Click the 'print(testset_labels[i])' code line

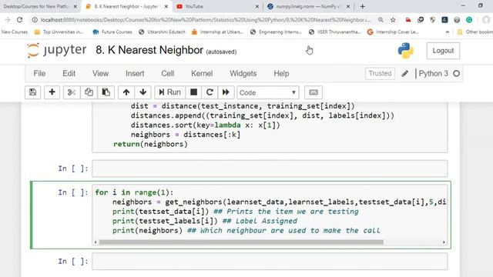pyautogui.click(x=165, y=221)
